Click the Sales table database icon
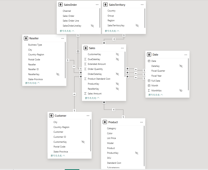 86,48
